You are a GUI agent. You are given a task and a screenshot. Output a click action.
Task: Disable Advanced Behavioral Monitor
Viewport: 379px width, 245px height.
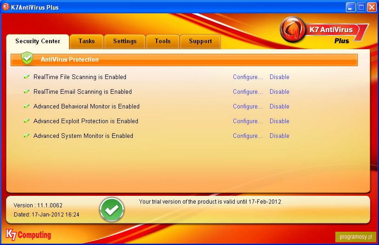click(279, 107)
